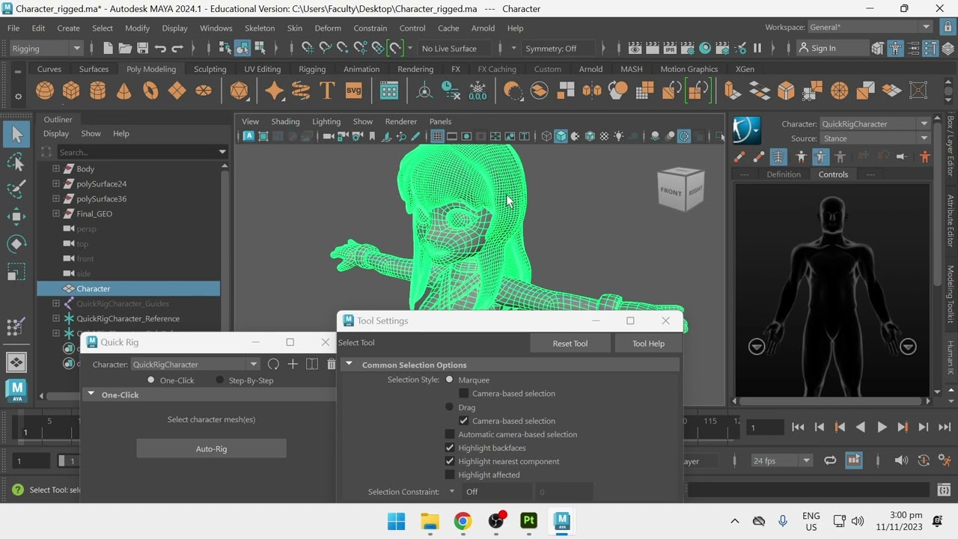Choose the Paint Selection tool
Screen dimensions: 958x539
[16, 189]
